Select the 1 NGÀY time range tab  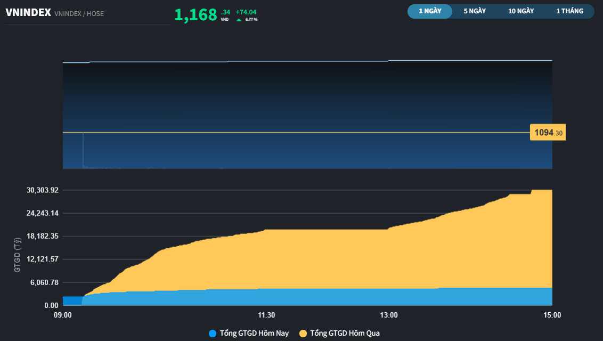click(430, 11)
